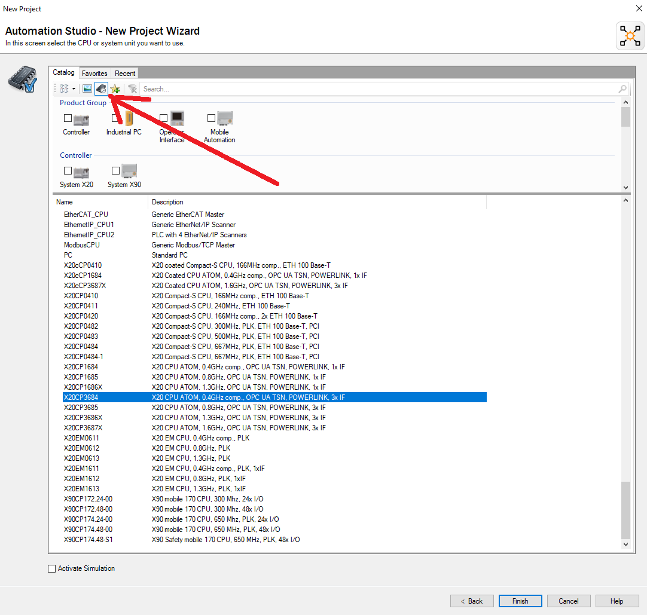The image size is (647, 615).
Task: Check the Operator Interface checkbox
Action: coord(163,118)
